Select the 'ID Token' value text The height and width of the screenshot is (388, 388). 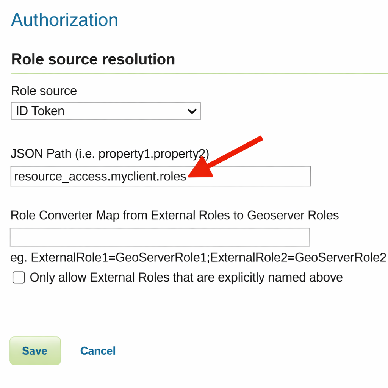pos(40,111)
